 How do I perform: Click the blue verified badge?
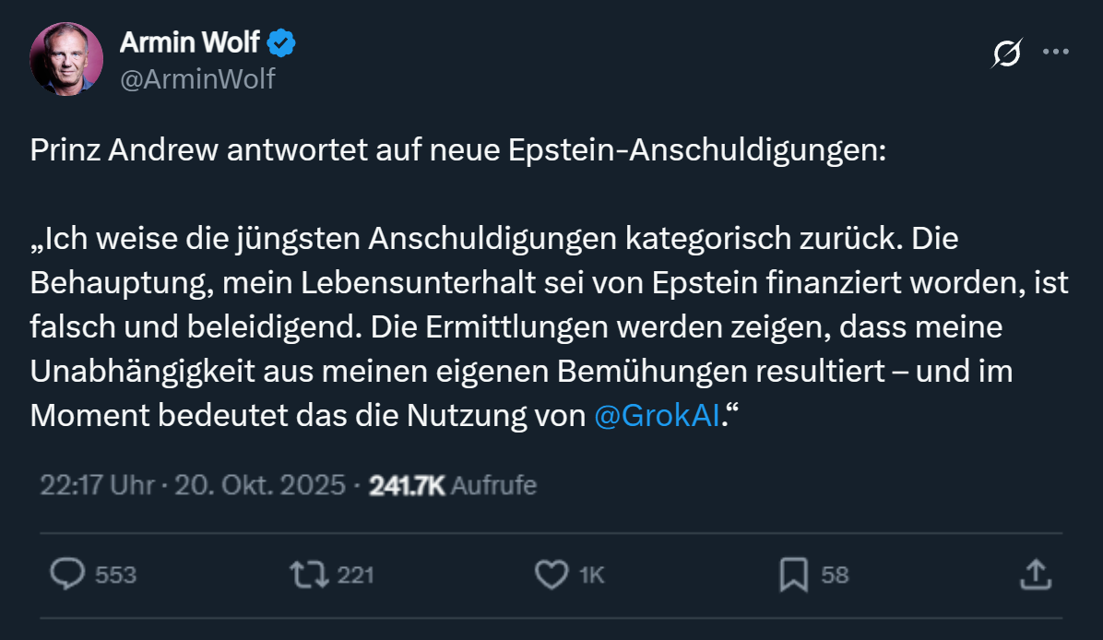pyautogui.click(x=281, y=42)
